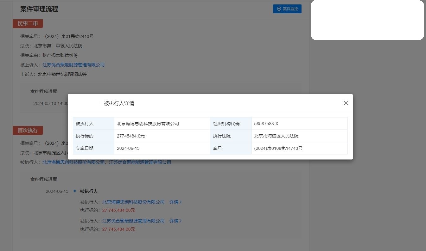
Task: Click the first 27,745,484.00元 amount in red
Action: tap(119, 210)
